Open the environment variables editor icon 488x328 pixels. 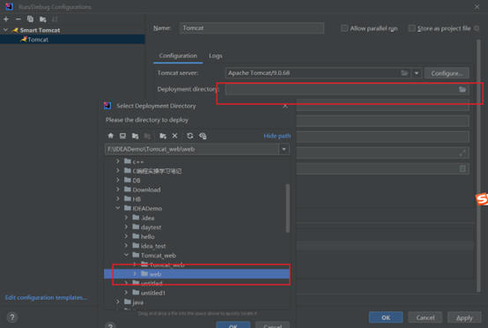(462, 168)
